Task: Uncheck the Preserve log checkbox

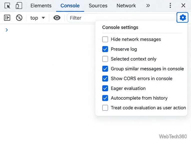Action: 105,49
